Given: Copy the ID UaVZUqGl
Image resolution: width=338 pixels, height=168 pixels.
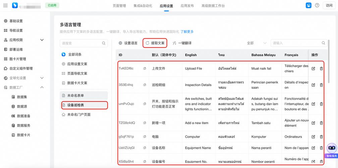Looking at the screenshot, I should (145, 148).
